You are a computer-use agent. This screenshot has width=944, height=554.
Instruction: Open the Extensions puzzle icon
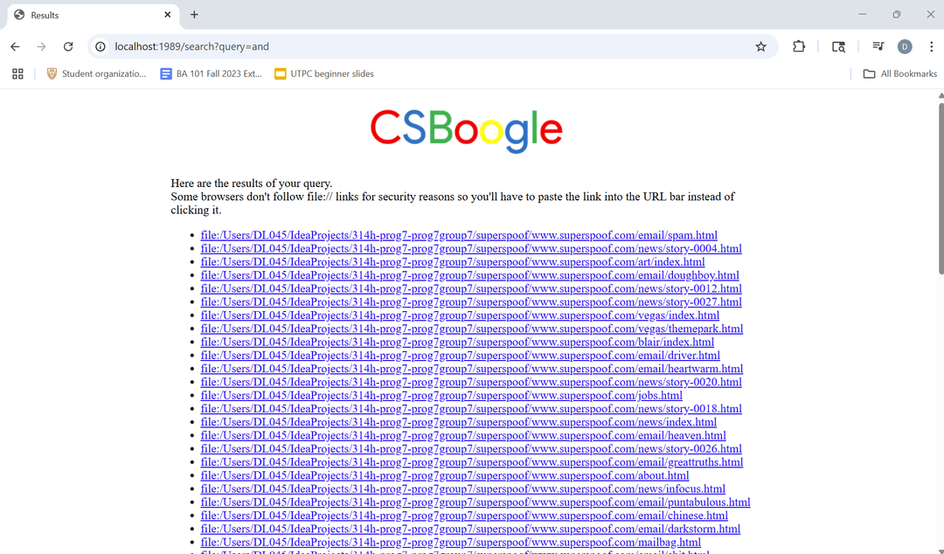(799, 46)
